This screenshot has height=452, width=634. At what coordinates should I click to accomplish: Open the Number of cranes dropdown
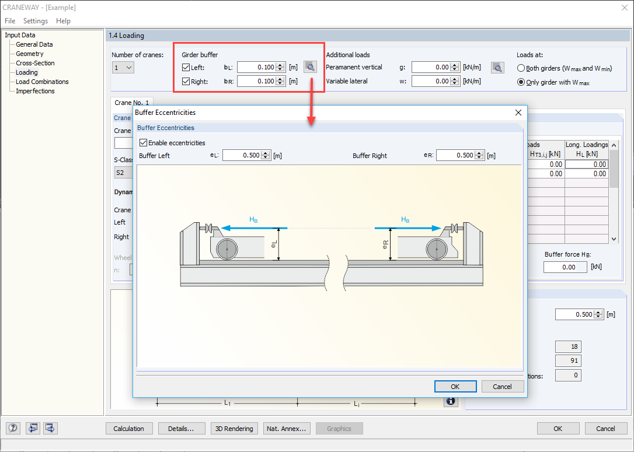click(123, 68)
